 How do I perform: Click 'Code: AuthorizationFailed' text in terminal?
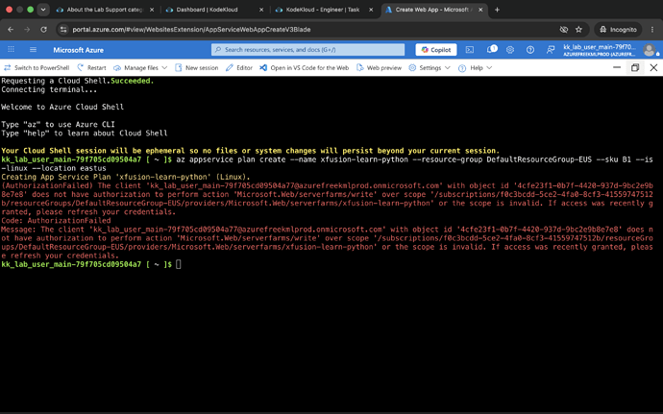[56, 220]
